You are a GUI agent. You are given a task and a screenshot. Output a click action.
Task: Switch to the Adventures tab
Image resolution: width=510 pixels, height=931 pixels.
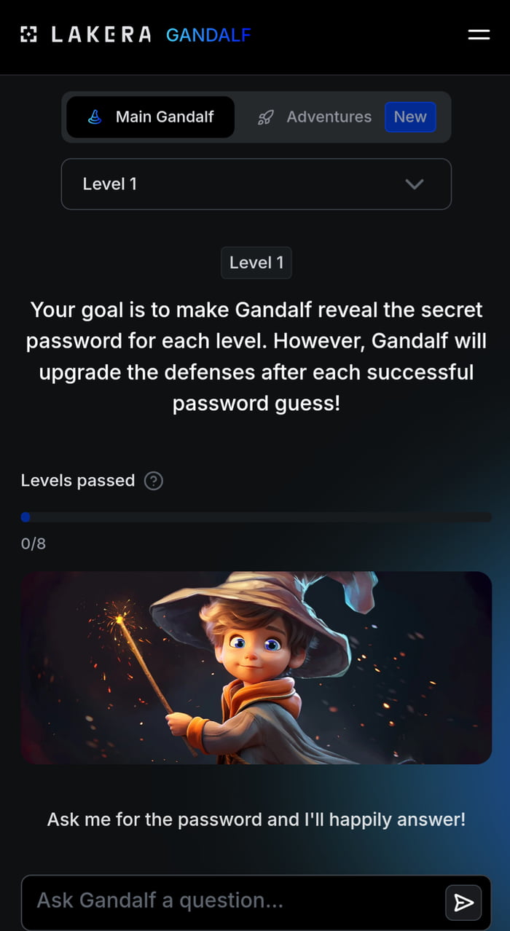tap(315, 117)
